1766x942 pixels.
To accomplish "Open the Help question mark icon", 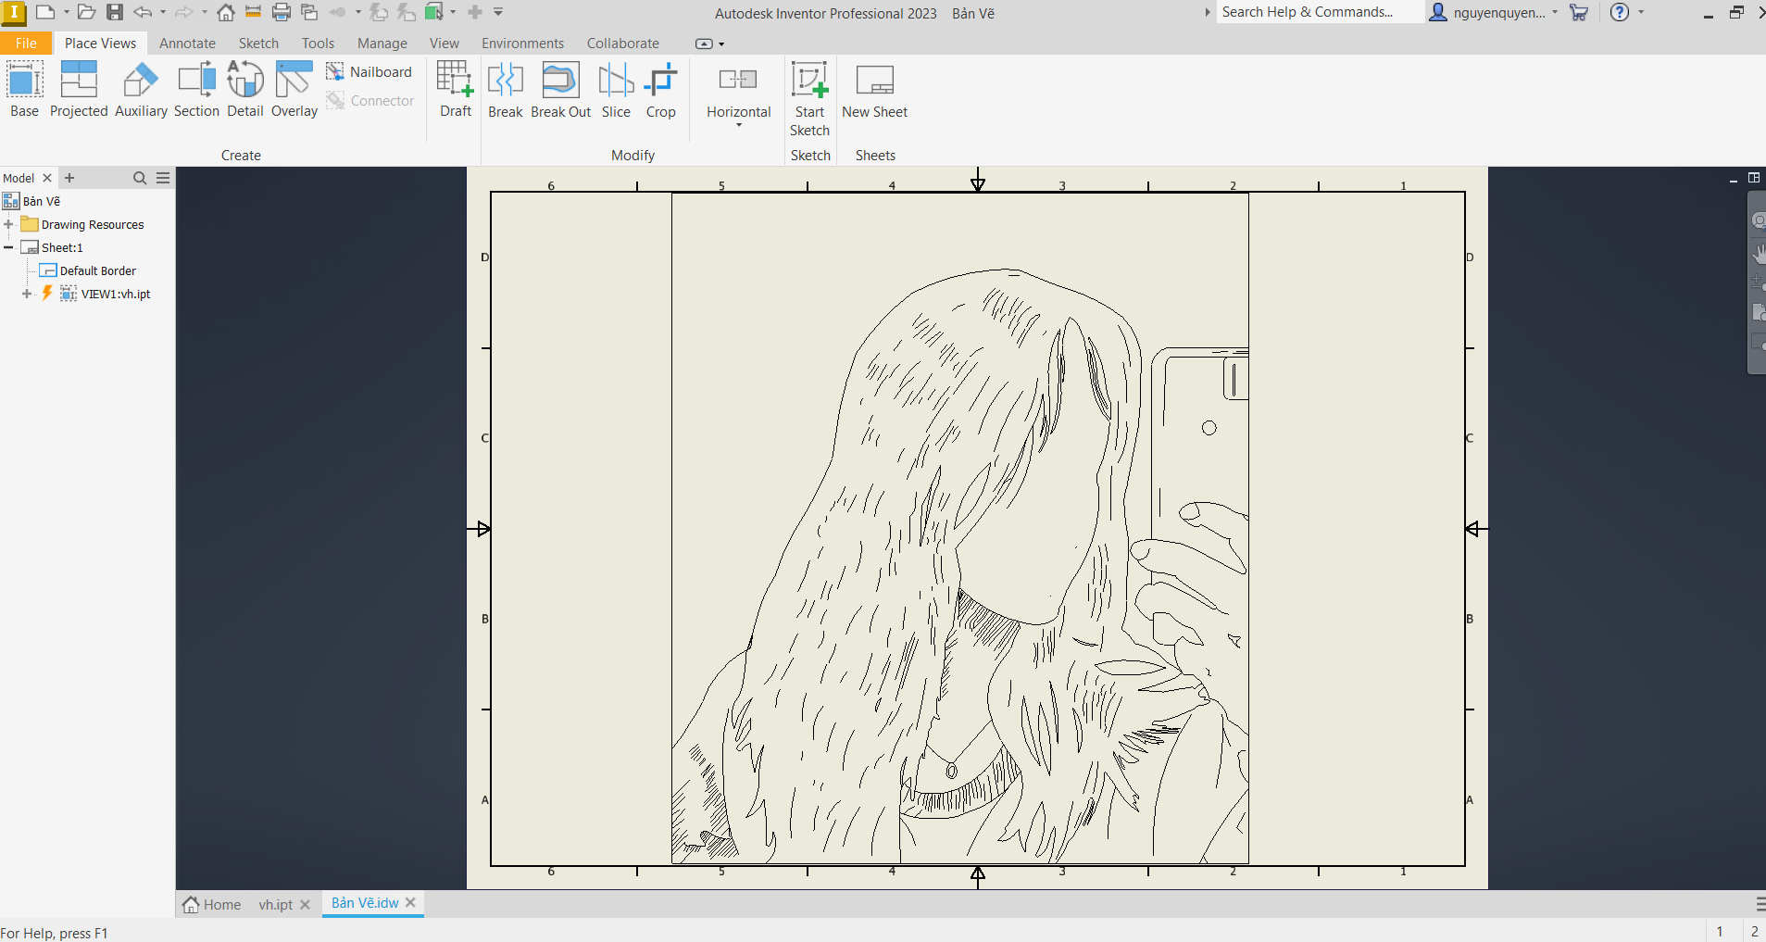I will coord(1619,12).
